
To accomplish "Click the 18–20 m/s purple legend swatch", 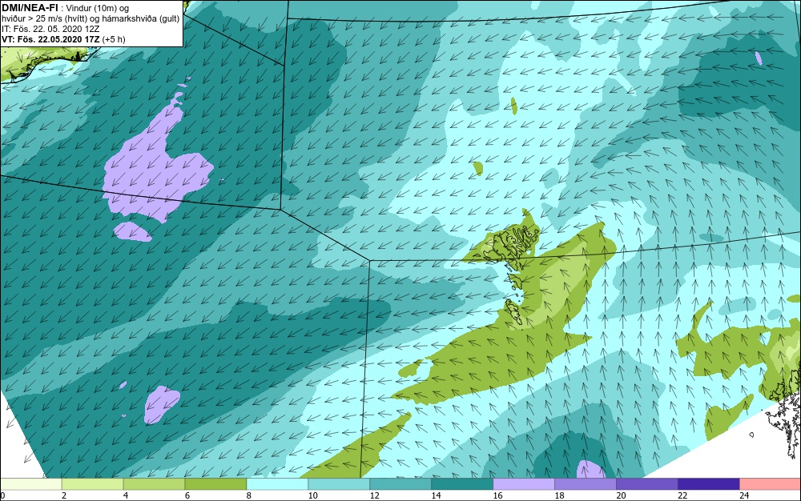I will 586,484.
